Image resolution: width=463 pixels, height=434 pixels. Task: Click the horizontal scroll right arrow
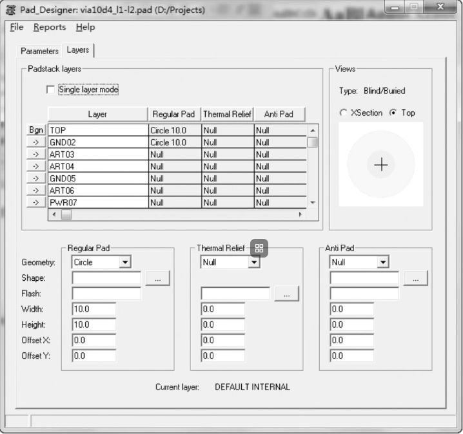tap(300, 214)
